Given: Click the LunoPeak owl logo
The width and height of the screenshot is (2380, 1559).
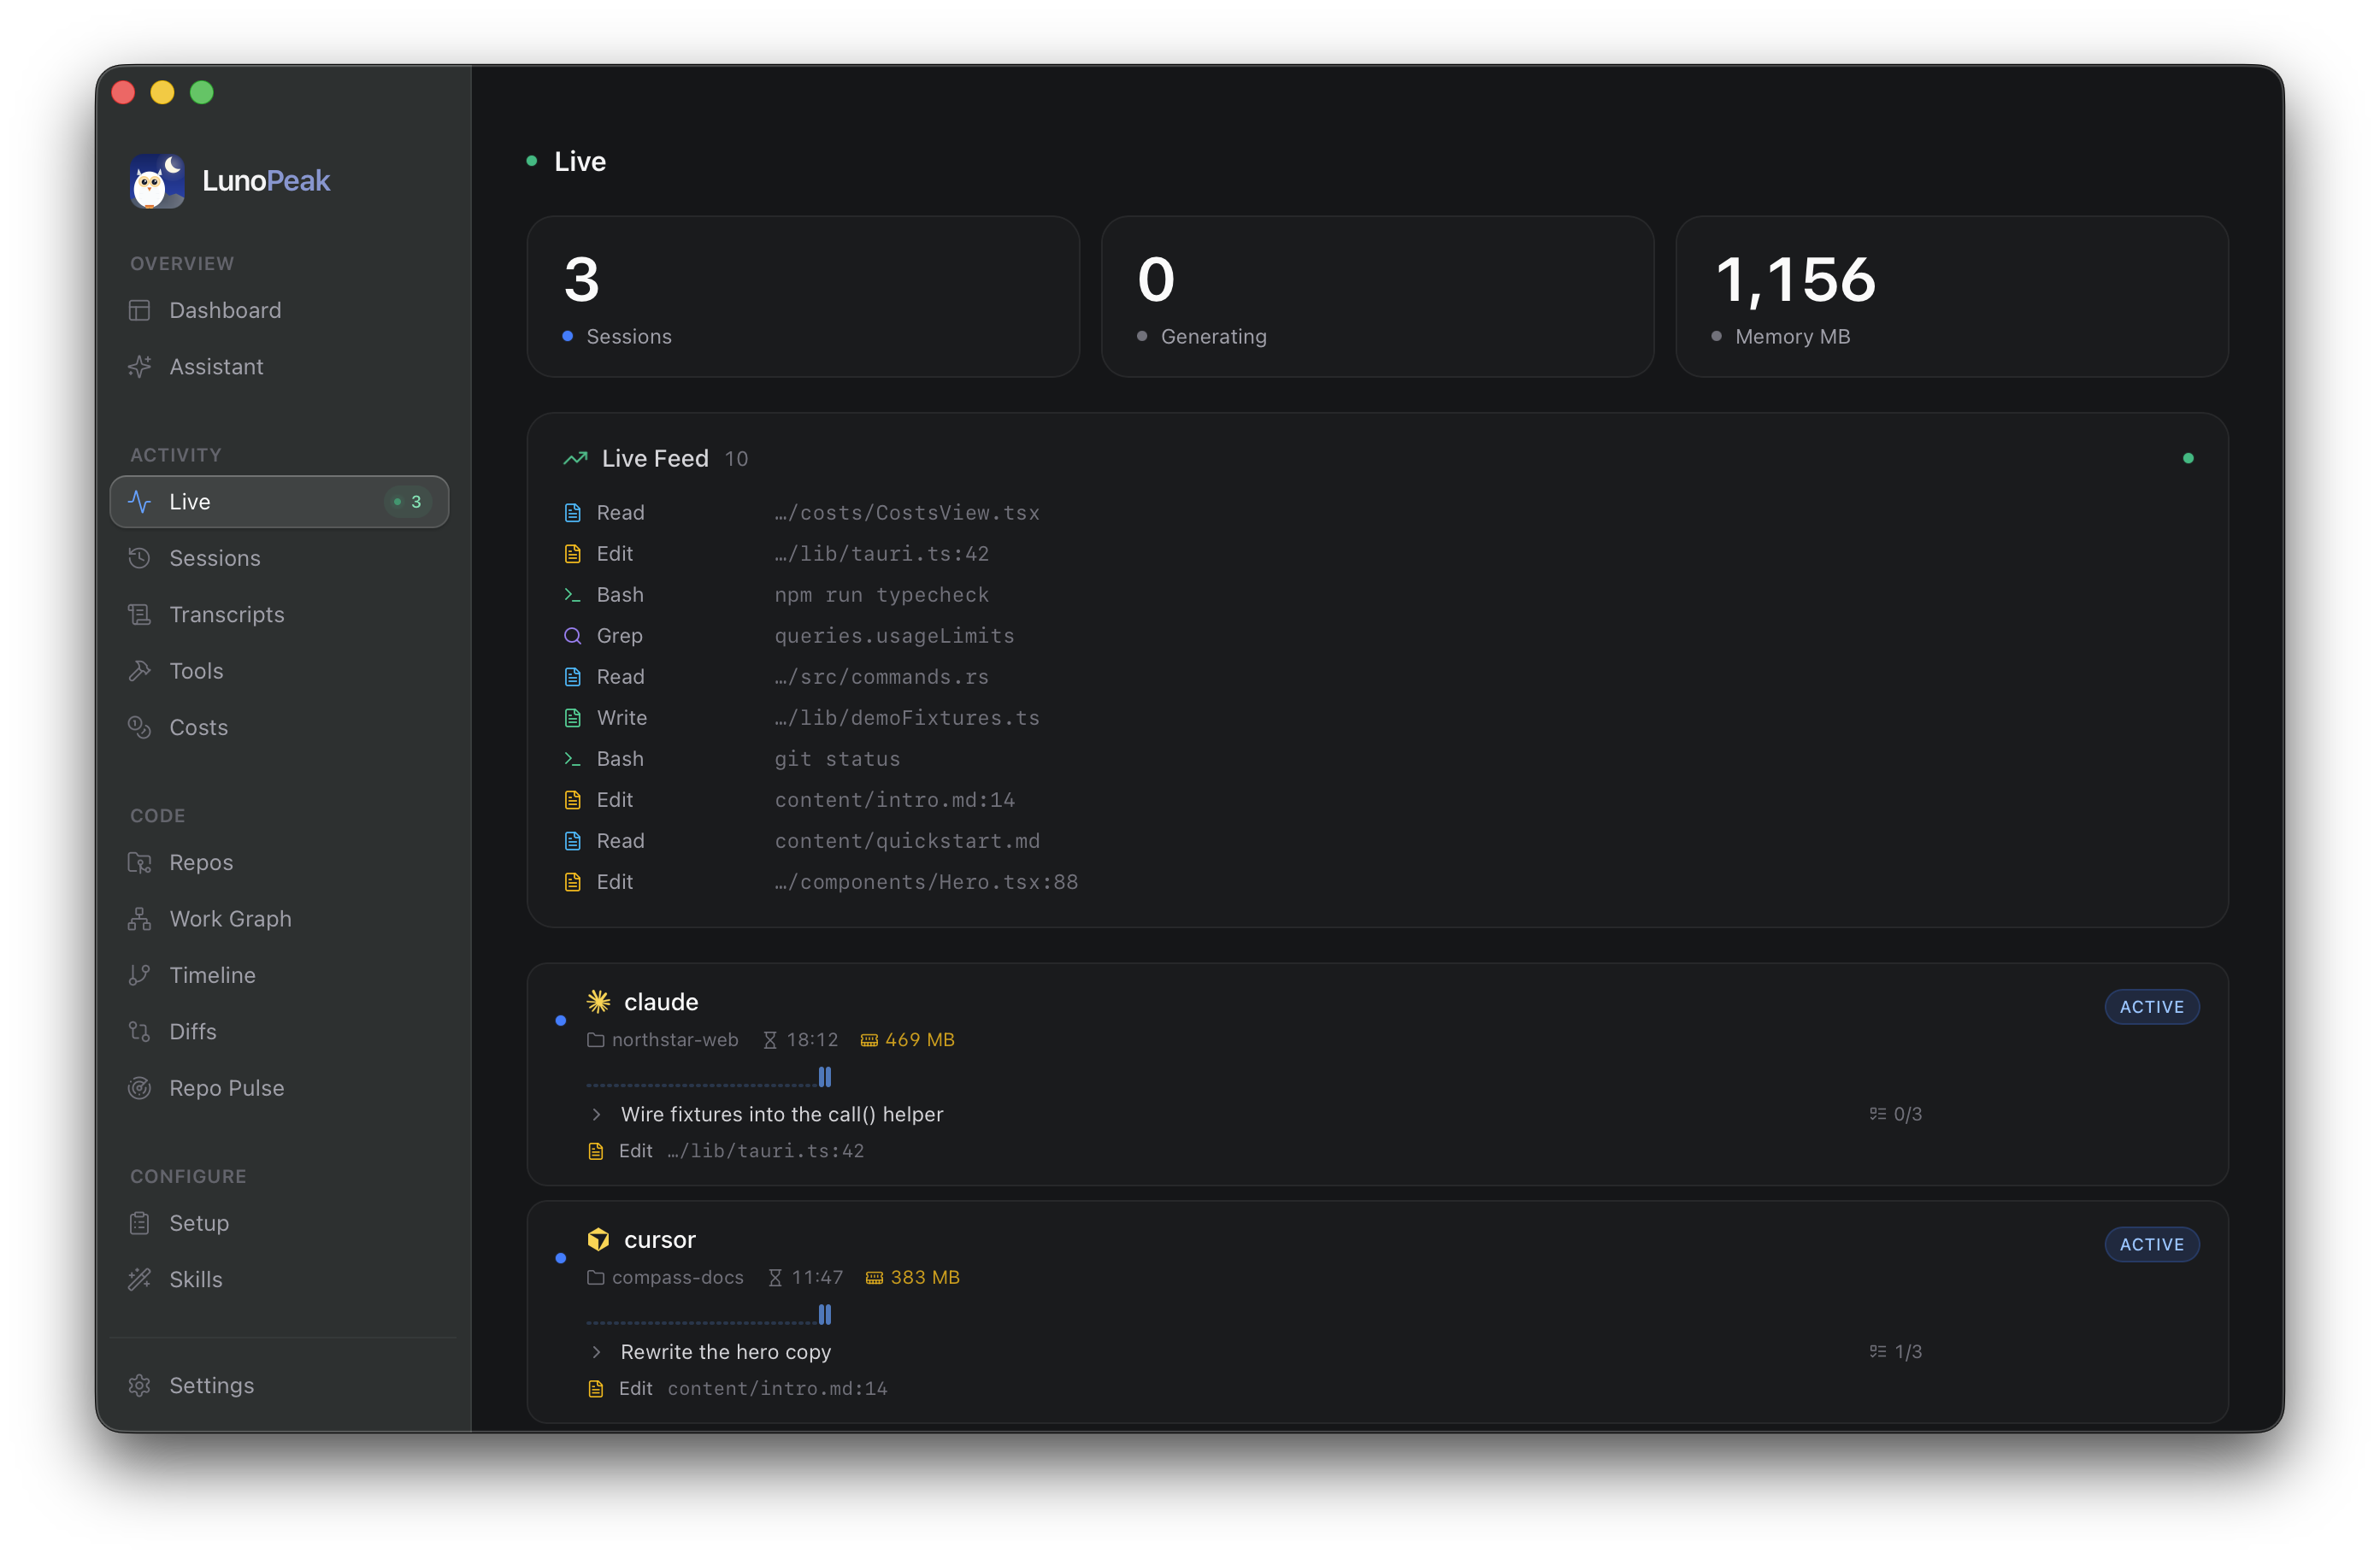Looking at the screenshot, I should [157, 181].
